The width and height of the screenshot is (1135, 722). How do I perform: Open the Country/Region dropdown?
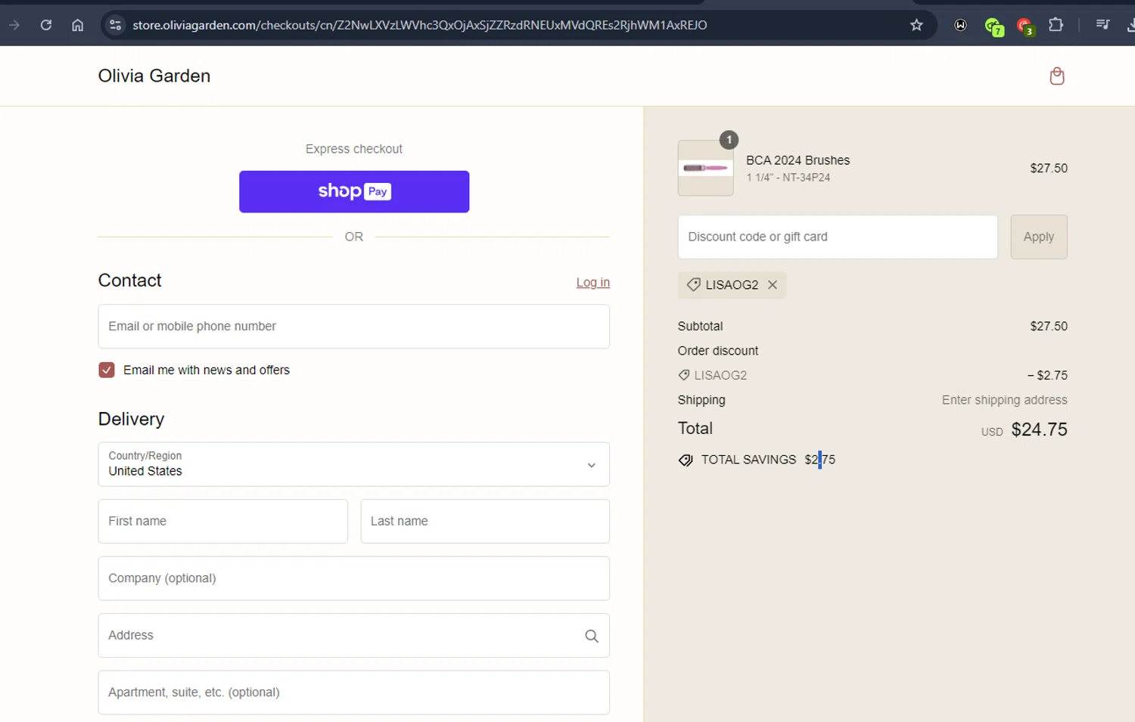click(354, 464)
